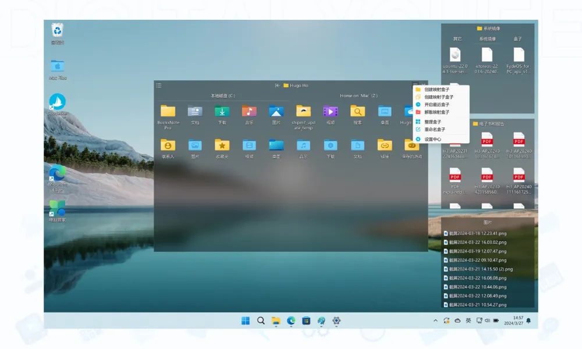Screen dimensions: 582x349
Task: Open the 链接 links folder
Action: click(x=384, y=145)
